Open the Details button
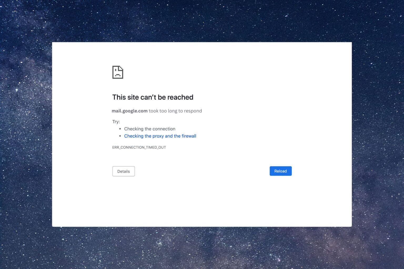This screenshot has height=269, width=404. [123, 171]
